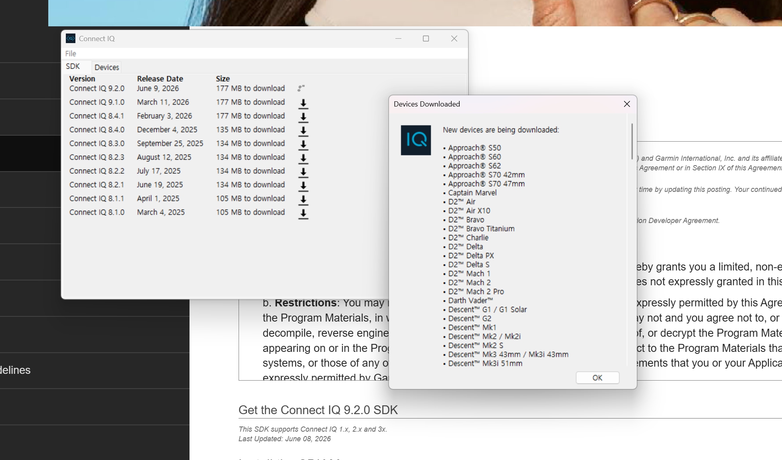782x460 pixels.
Task: Download Connect IQ 8.2.3 SDK
Action: 303,158
